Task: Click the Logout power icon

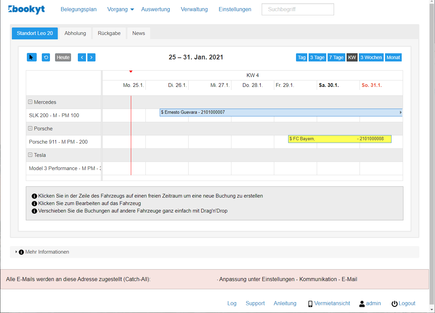Action: pyautogui.click(x=394, y=303)
